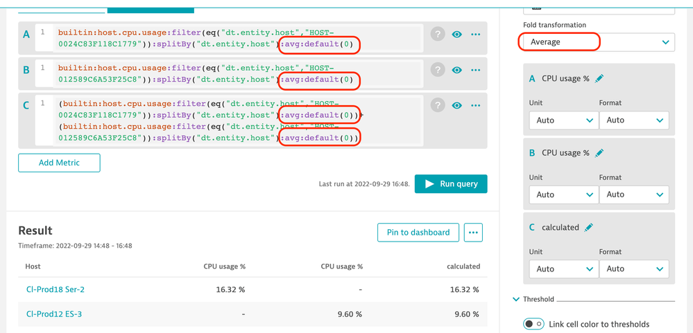693x333 pixels.
Task: Click help icon for metric A
Action: pos(437,34)
